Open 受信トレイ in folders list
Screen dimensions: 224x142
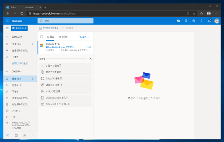(x=20, y=79)
